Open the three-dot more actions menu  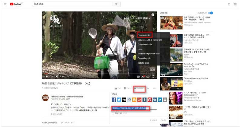coord(154,88)
